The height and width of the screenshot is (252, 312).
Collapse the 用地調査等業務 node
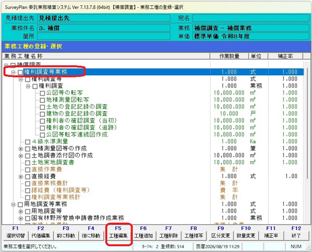click(x=14, y=205)
